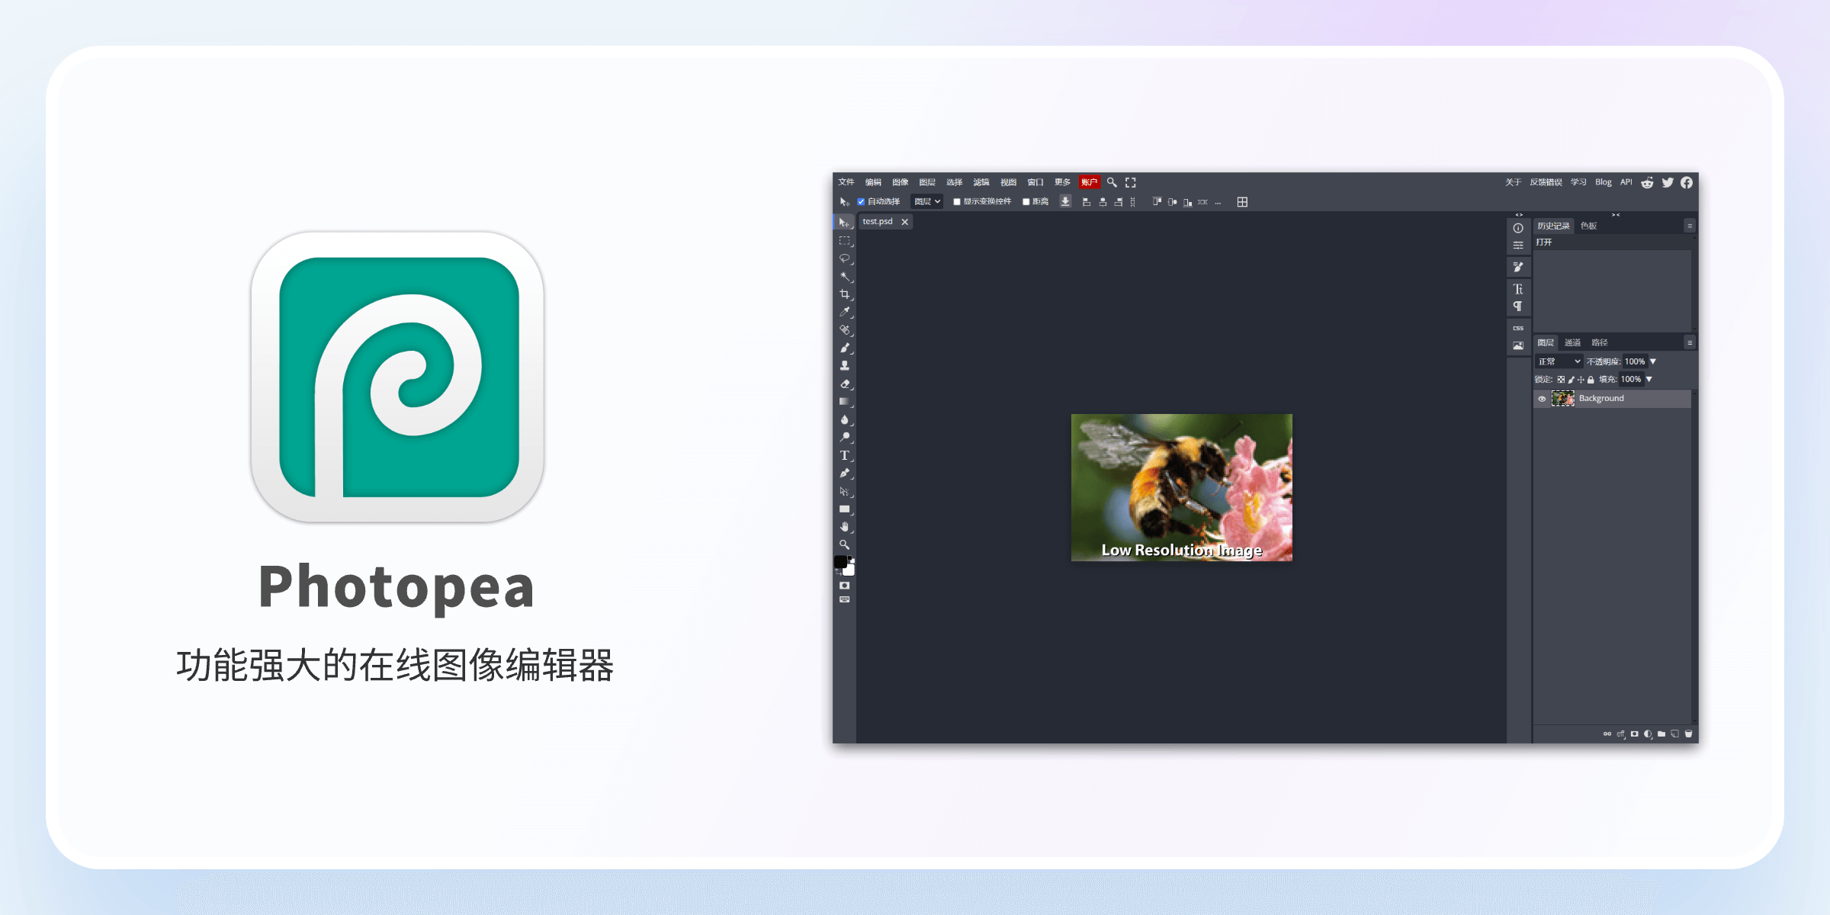This screenshot has height=915, width=1830.
Task: Select the Path Selection tool
Action: point(844,491)
